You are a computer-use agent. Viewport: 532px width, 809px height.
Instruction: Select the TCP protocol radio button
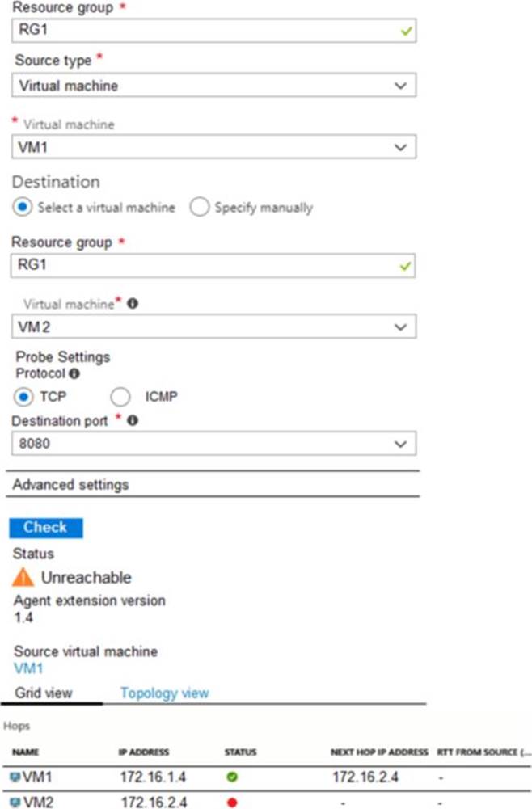(23, 397)
